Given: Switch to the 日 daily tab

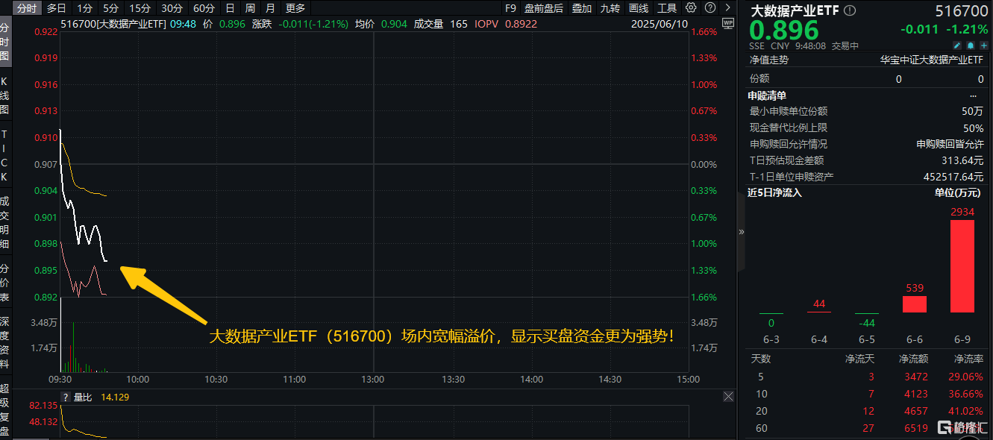Looking at the screenshot, I should point(230,8).
